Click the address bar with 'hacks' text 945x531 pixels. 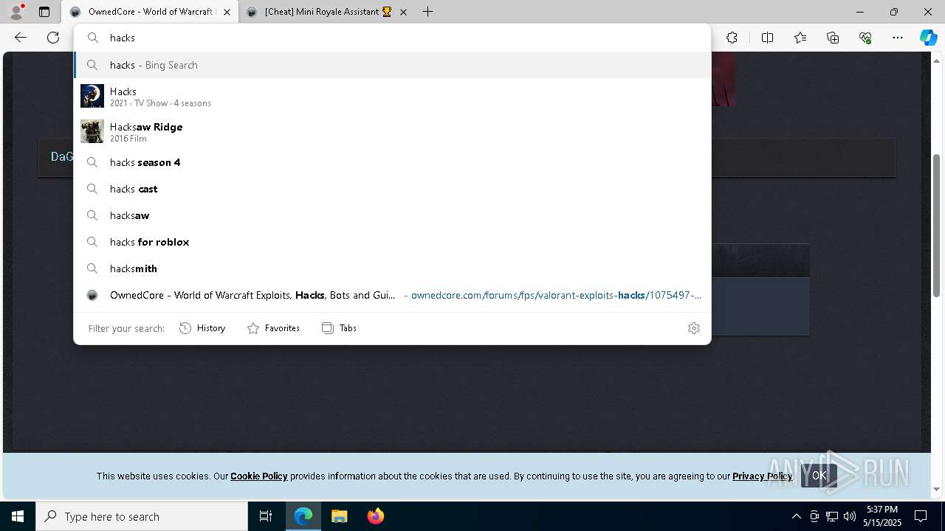[392, 38]
